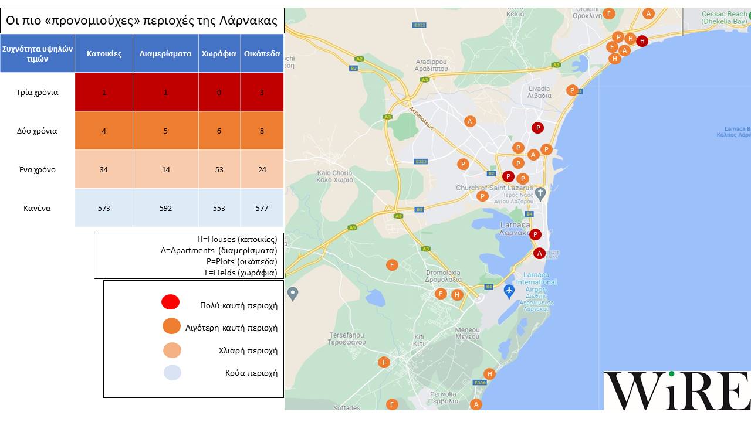
Task: Click the red 'Πολύ καυτή περιοχή' legend circle
Action: tap(170, 302)
